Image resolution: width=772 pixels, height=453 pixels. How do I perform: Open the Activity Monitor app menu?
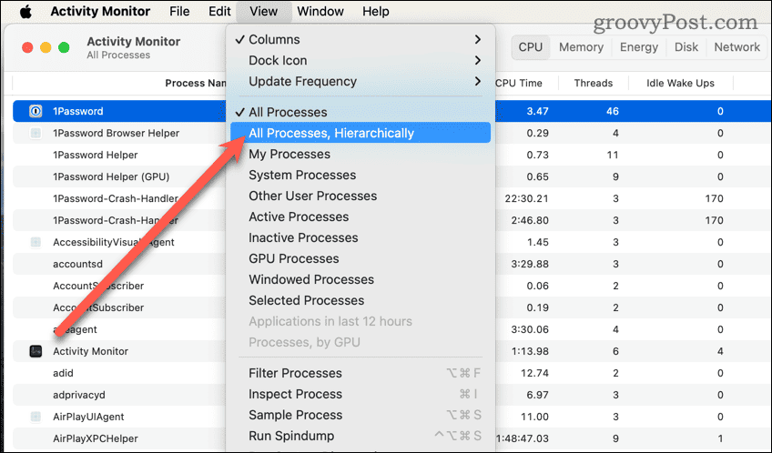(100, 11)
